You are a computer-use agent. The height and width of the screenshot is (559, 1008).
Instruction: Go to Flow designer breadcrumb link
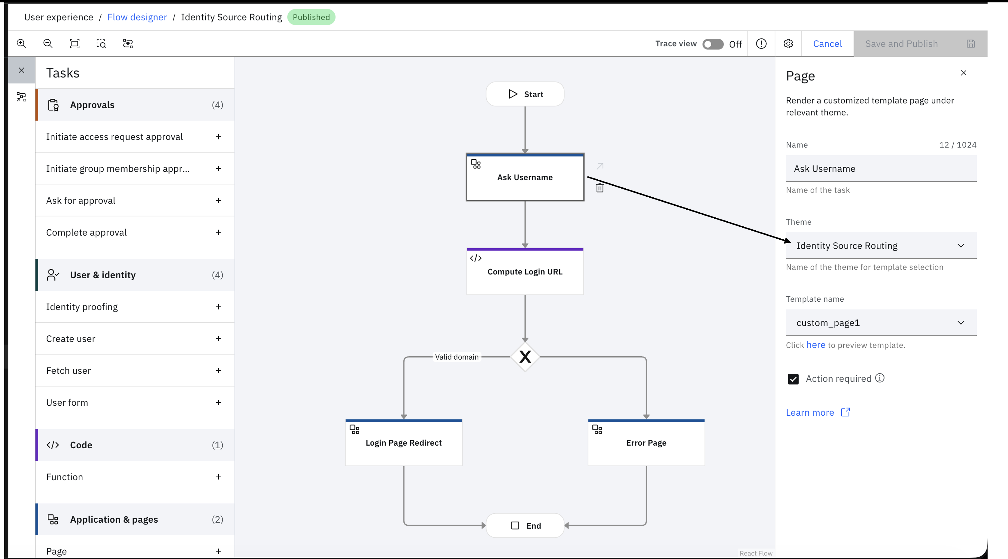pos(137,17)
